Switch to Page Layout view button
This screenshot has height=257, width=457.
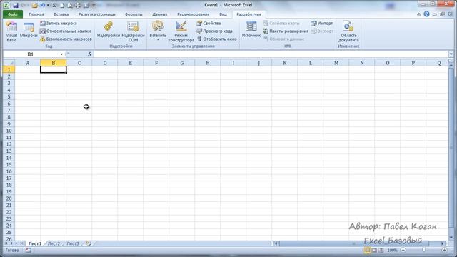374,251
